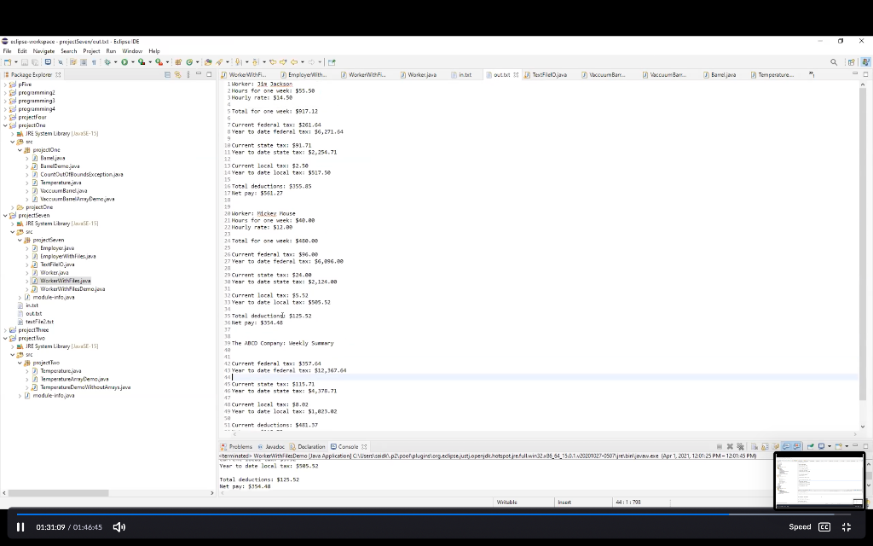Viewport: 873px width, 546px height.
Task: Click the Pin Console icon
Action: click(x=811, y=446)
